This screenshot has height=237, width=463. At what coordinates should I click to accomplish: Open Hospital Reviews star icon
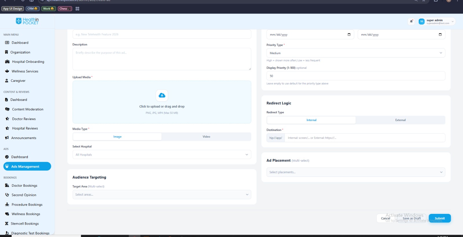click(7, 128)
